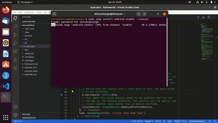This screenshot has height=123, width=218.
Task: Click UTF-8 encoding in status bar
Action: click(x=158, y=121)
